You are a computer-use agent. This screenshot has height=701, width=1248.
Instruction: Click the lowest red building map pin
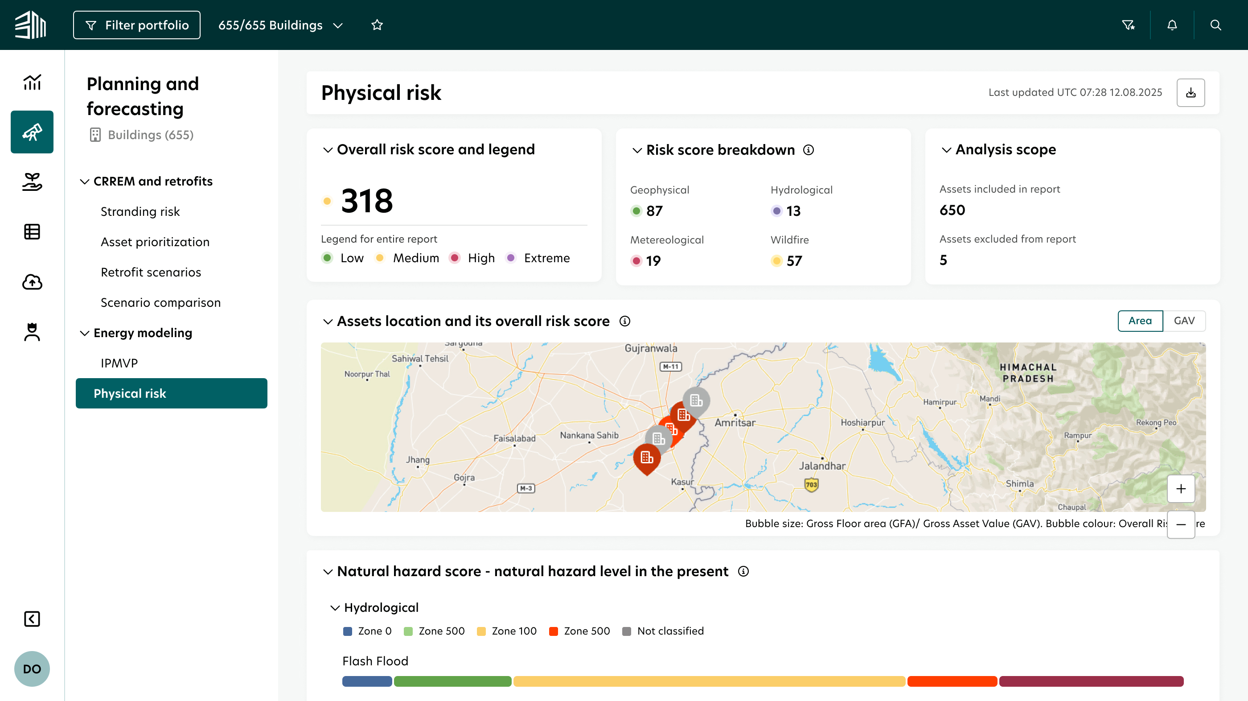click(x=647, y=458)
